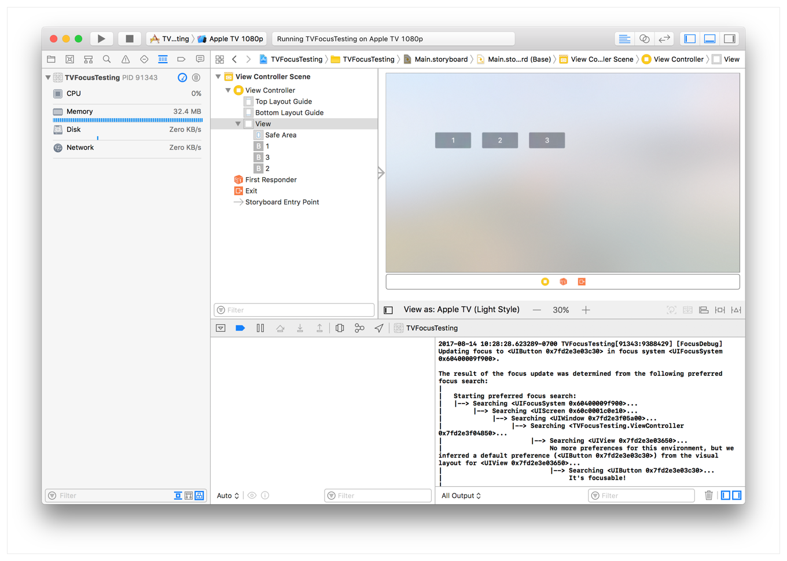
Task: Pause program execution in debug bar
Action: point(260,328)
